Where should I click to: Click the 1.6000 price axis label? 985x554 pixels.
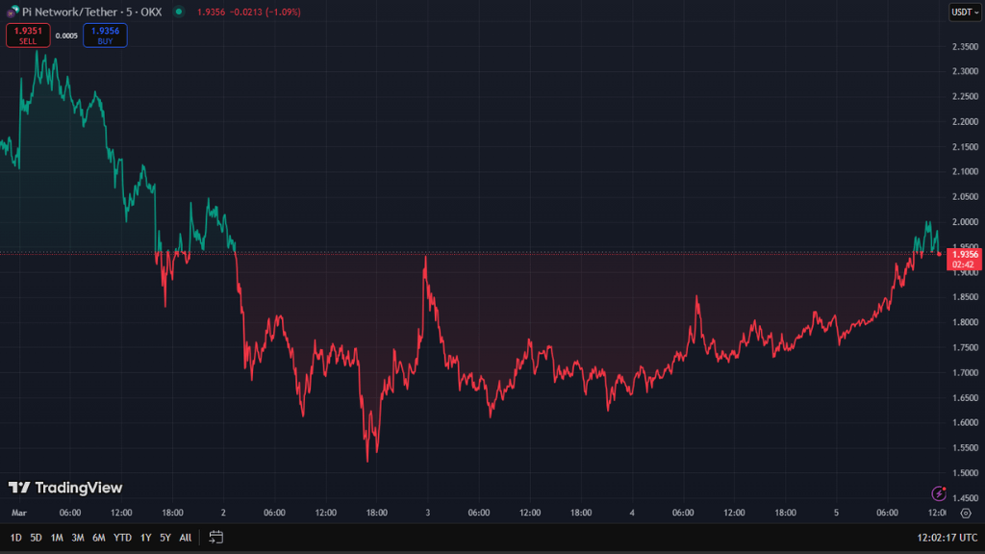965,423
